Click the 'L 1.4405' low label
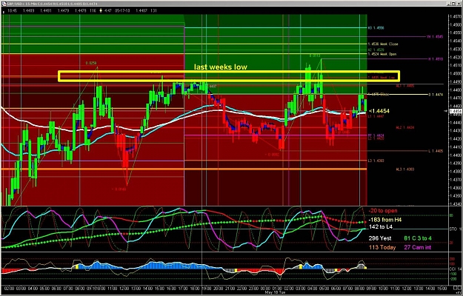463x296 pixels. click(436, 151)
